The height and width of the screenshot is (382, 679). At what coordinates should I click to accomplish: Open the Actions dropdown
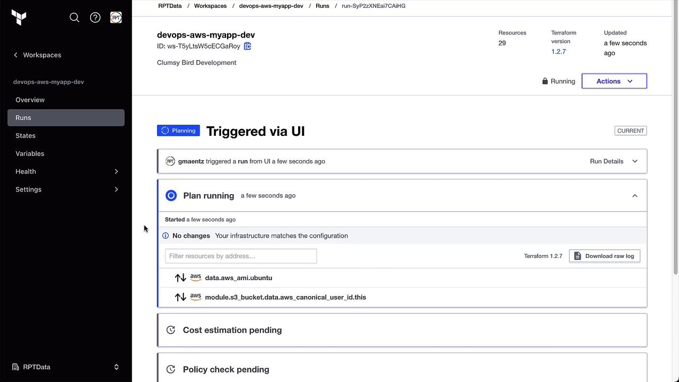(x=614, y=81)
